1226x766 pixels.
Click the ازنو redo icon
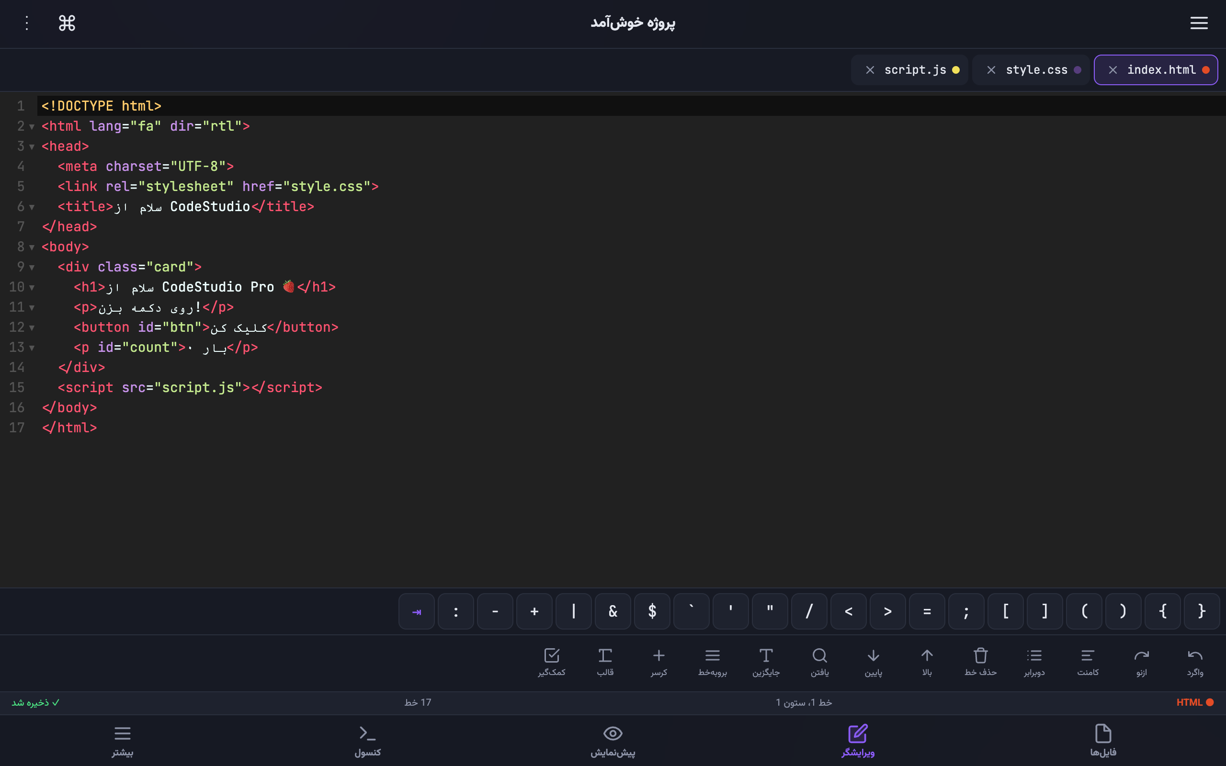[1141, 663]
